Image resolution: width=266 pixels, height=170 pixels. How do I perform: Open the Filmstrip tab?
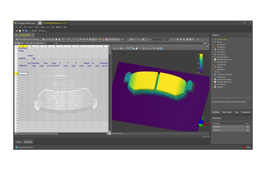[28, 142]
